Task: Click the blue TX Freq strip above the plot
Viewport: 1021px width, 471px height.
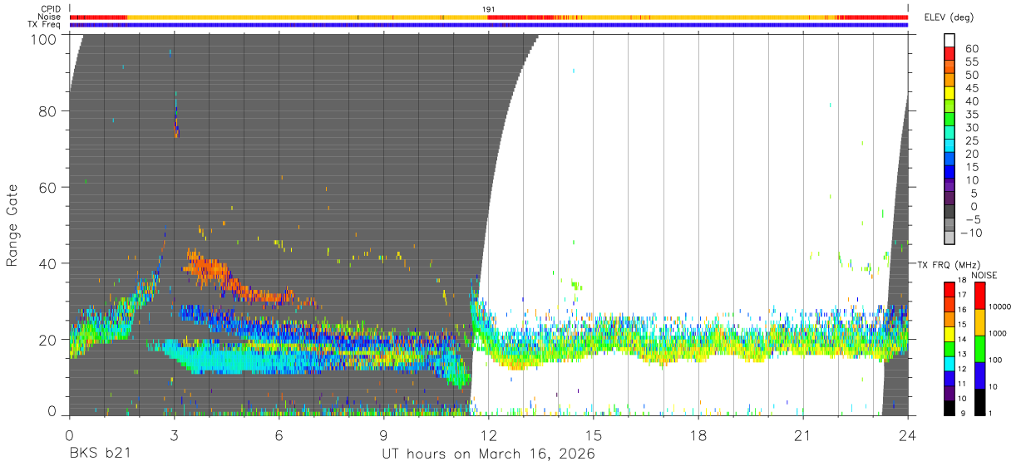Action: point(488,25)
